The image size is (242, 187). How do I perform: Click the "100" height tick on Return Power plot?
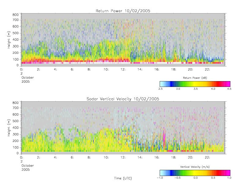[x=15, y=59]
